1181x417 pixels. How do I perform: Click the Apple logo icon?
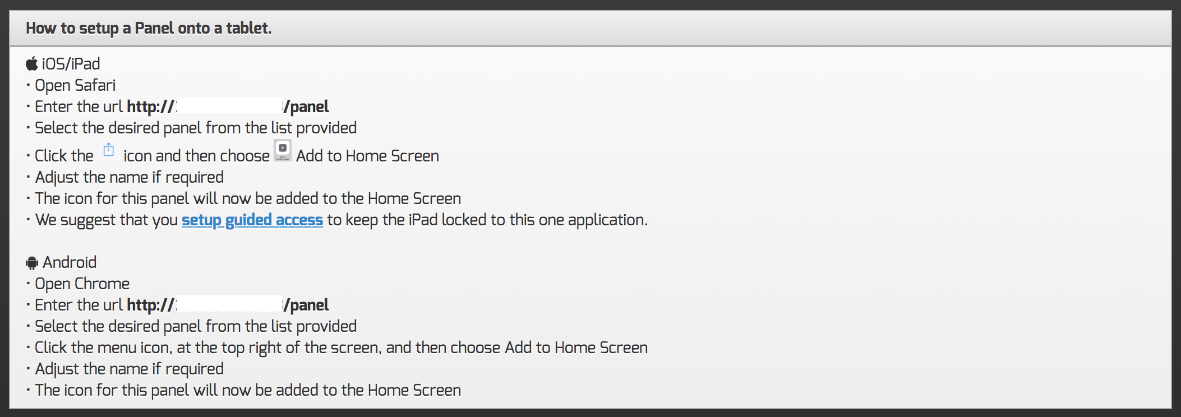pos(32,64)
